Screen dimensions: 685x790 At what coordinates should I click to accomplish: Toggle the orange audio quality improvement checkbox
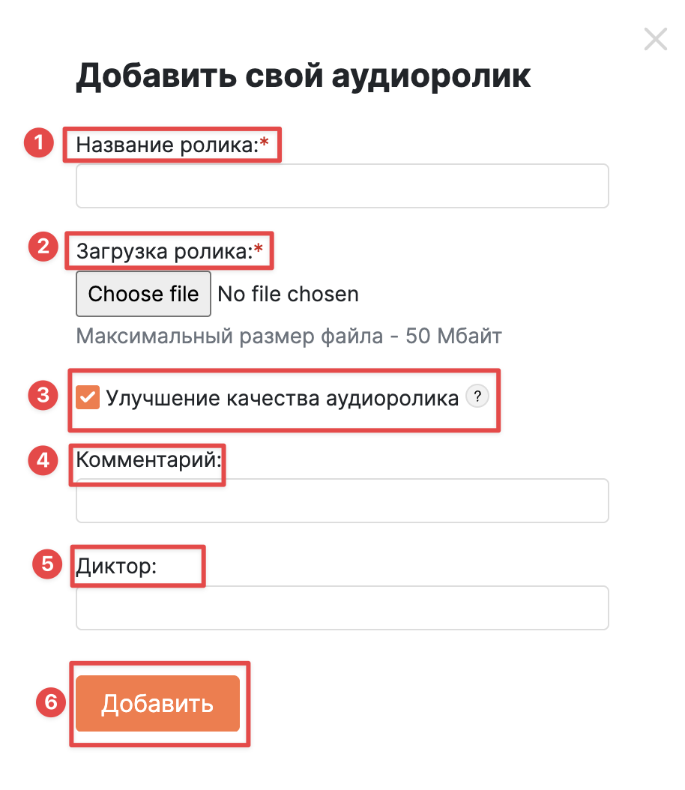(88, 397)
